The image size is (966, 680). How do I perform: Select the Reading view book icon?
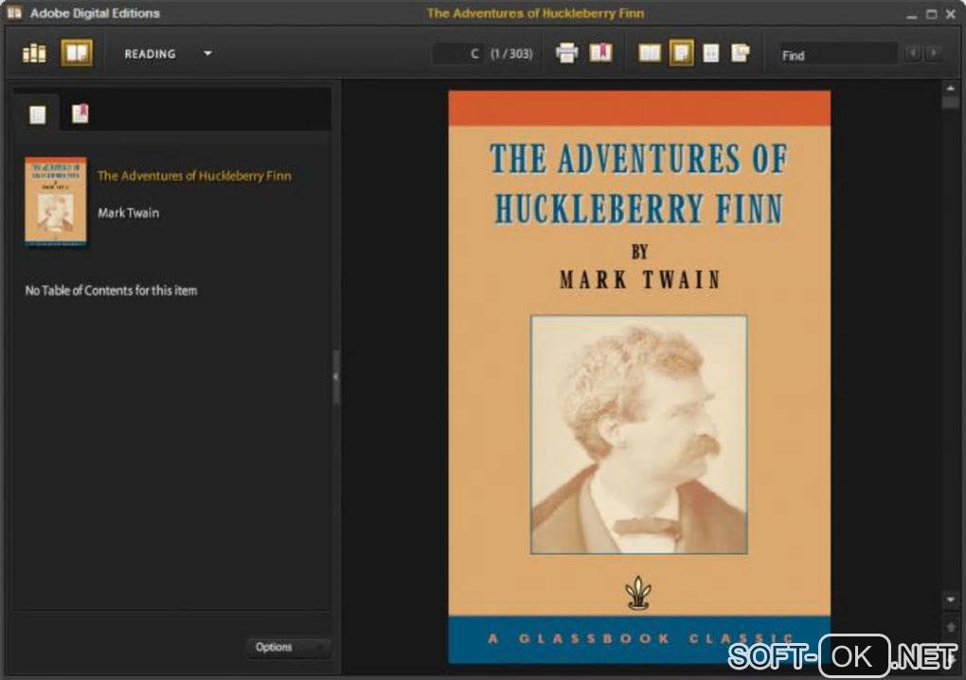coord(77,53)
